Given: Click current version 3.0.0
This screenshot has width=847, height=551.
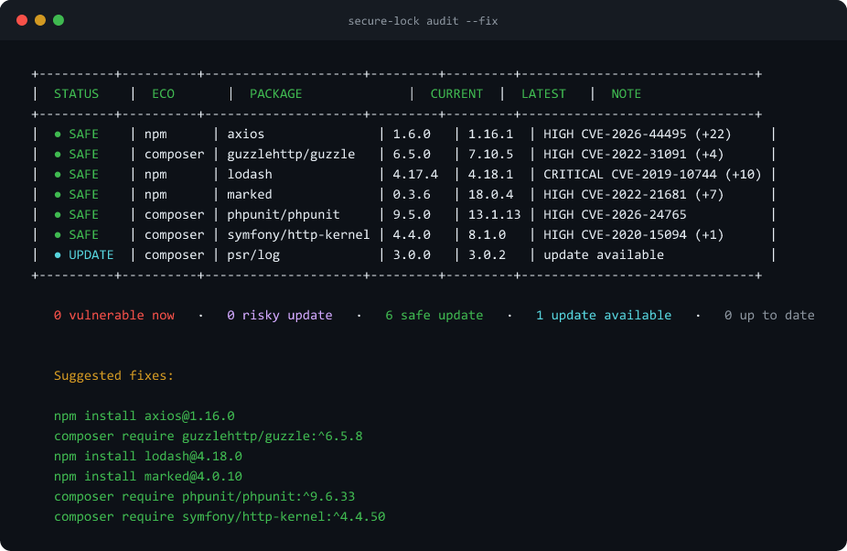Looking at the screenshot, I should [412, 254].
